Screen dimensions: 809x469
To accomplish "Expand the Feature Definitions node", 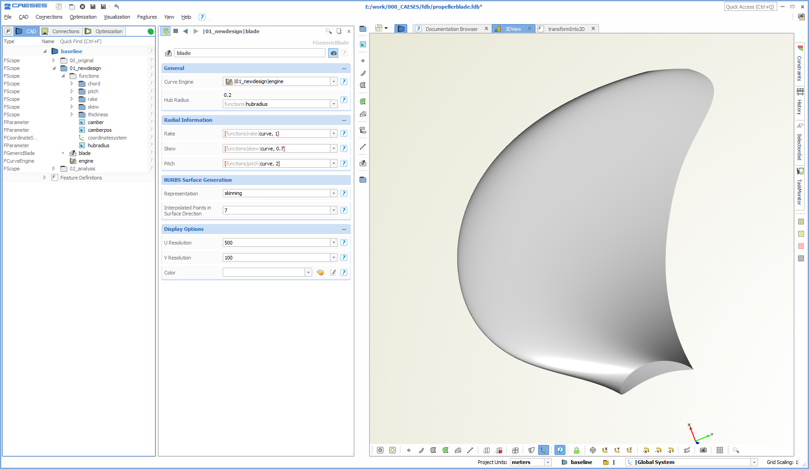I will (x=45, y=178).
